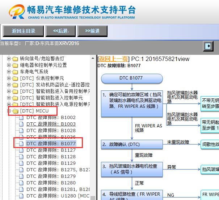Click the page icon beside B1002
219x200 pixels.
pyautogui.click(x=21, y=118)
